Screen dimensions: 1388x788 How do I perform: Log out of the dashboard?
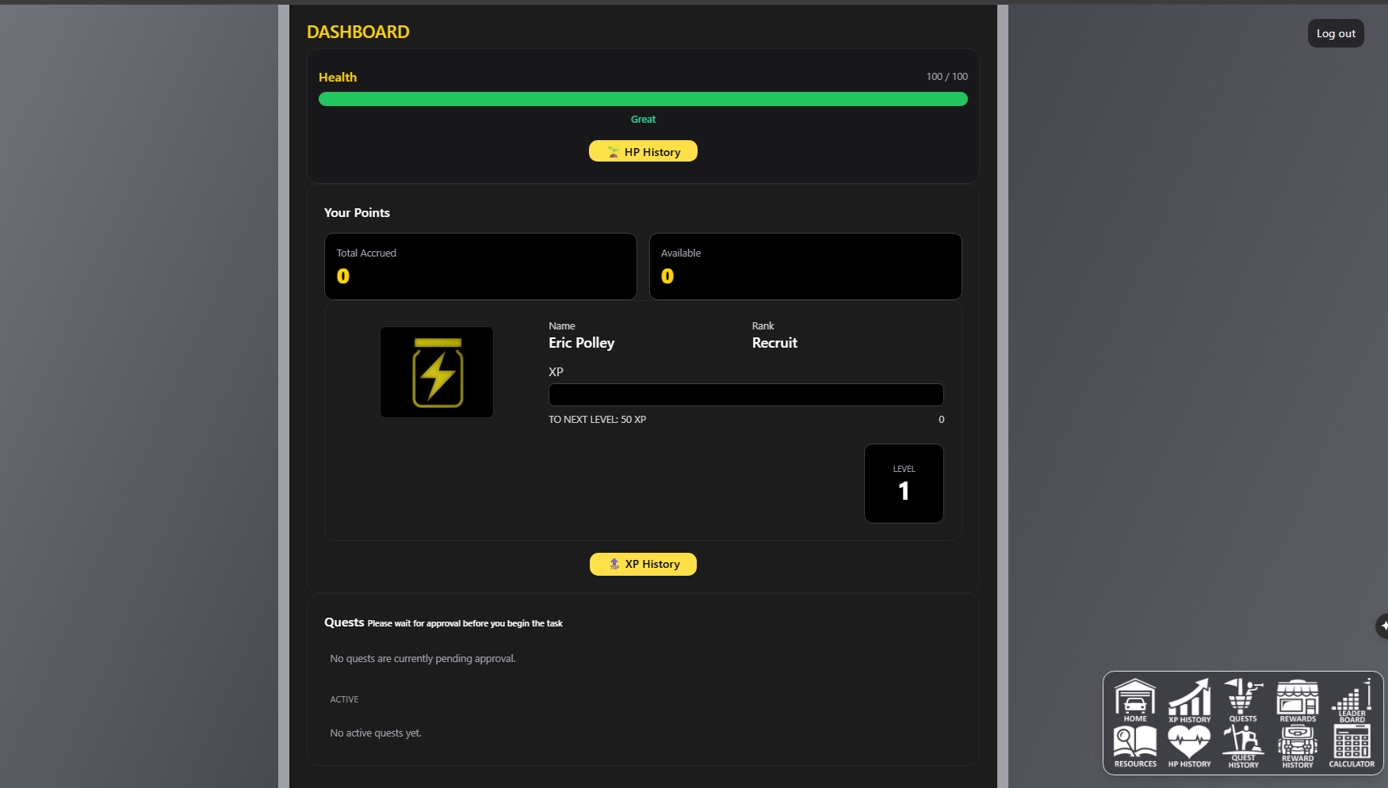click(1336, 33)
